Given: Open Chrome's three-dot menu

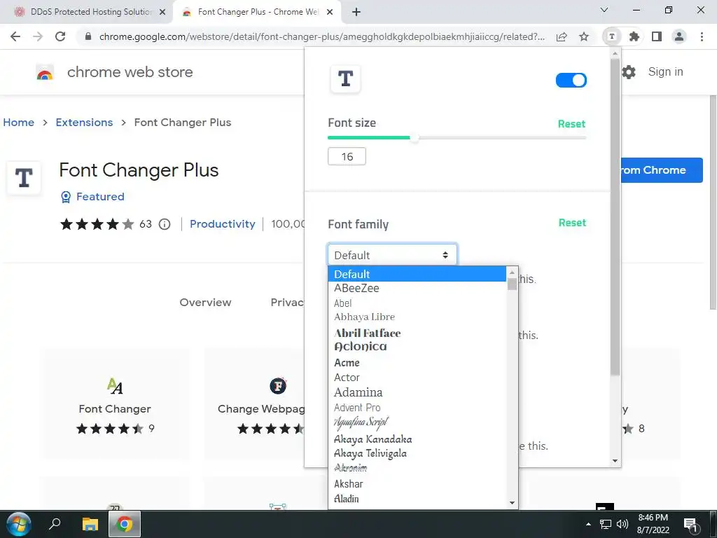Looking at the screenshot, I should (702, 36).
